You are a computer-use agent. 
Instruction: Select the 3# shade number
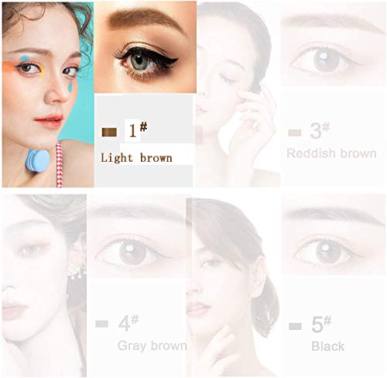[320, 131]
